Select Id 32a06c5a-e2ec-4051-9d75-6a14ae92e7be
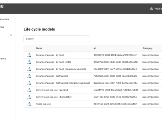 point(115,83)
